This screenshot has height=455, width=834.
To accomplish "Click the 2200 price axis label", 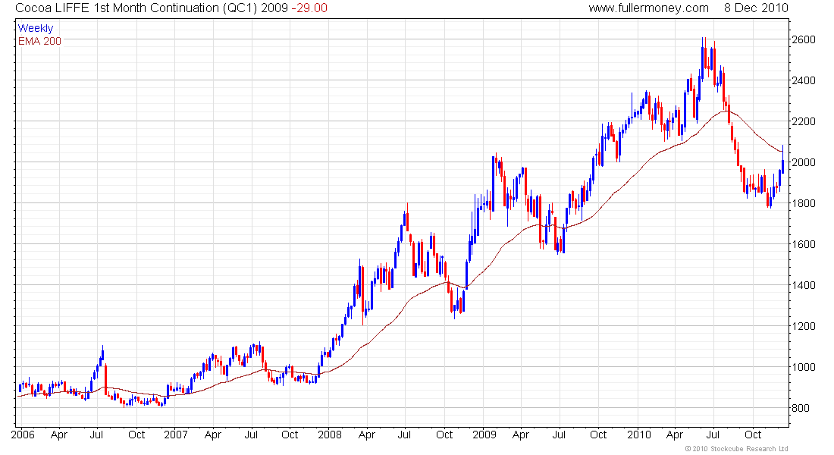I will [804, 122].
